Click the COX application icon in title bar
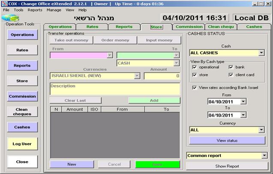 (4, 3)
